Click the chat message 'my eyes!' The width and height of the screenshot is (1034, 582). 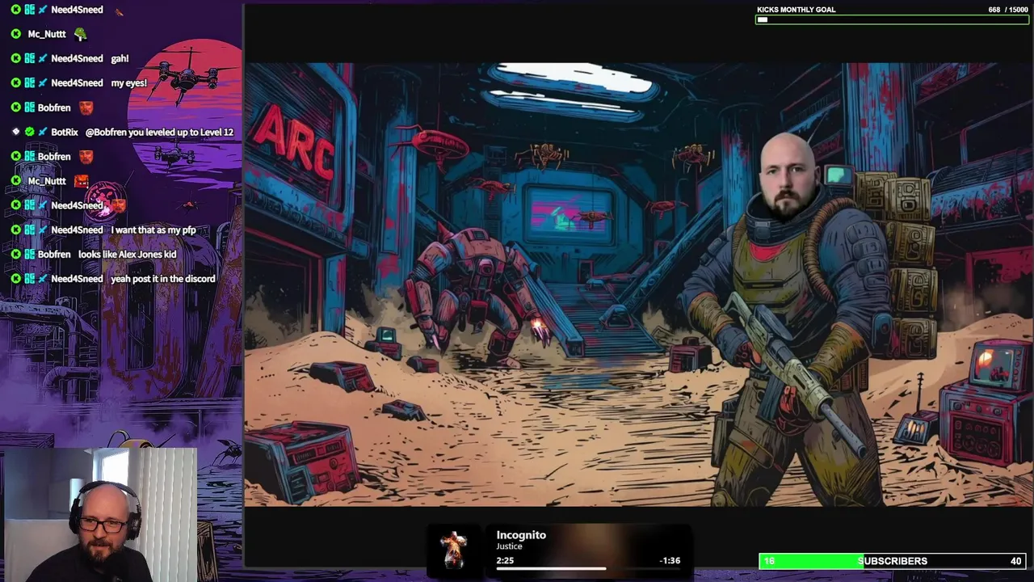point(128,83)
